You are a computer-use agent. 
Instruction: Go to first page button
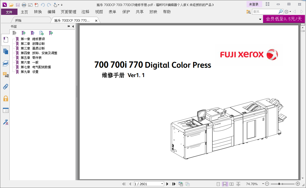[124, 184]
